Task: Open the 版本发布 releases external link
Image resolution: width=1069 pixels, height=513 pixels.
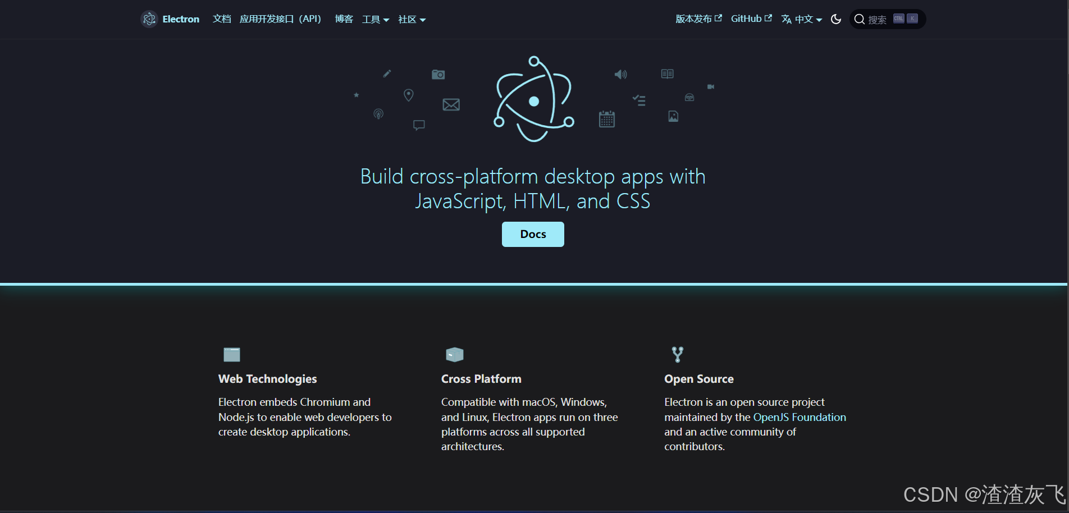Action: tap(698, 19)
